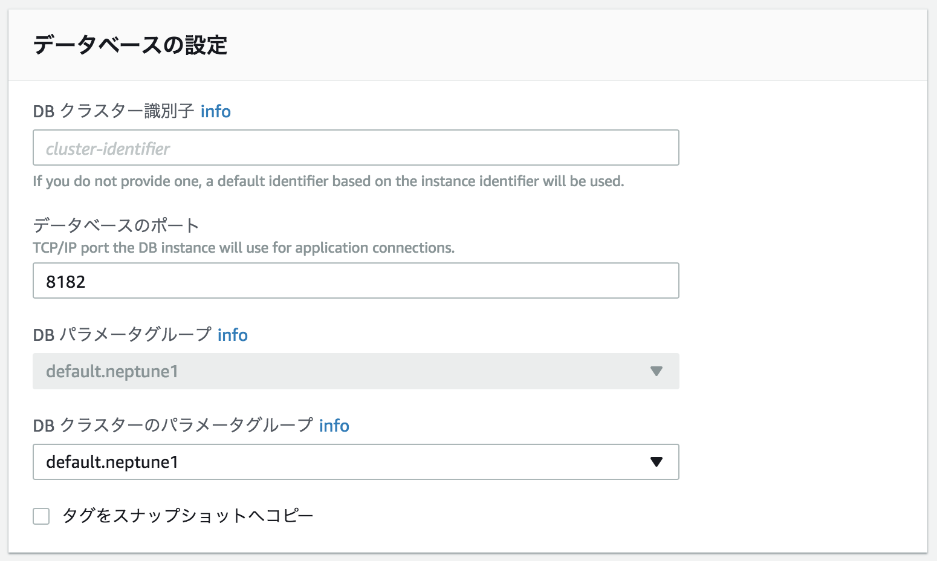Click the タグをスナップショットへコピー label text
This screenshot has width=937, height=561.
[x=187, y=516]
